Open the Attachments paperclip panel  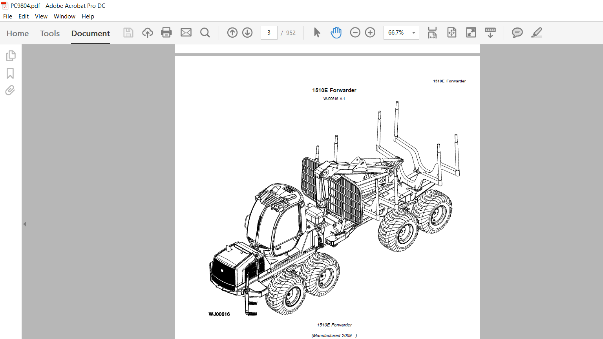[10, 91]
